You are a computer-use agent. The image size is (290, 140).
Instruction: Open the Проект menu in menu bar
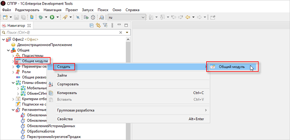pyautogui.click(x=71, y=10)
